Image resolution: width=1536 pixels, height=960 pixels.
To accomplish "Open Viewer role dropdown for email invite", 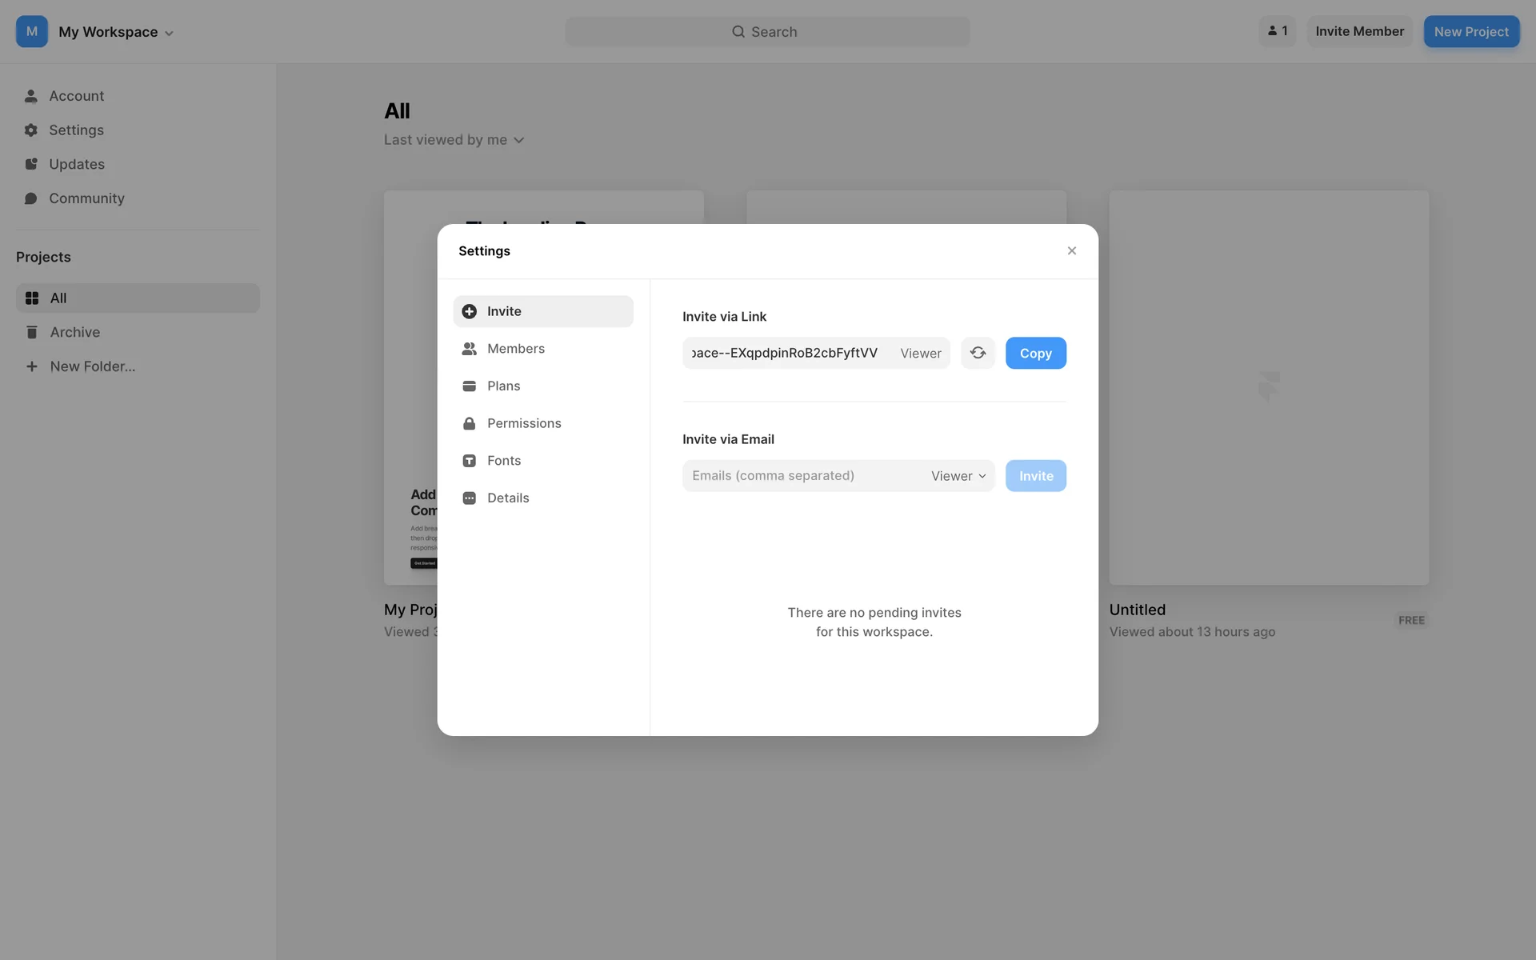I will click(958, 476).
